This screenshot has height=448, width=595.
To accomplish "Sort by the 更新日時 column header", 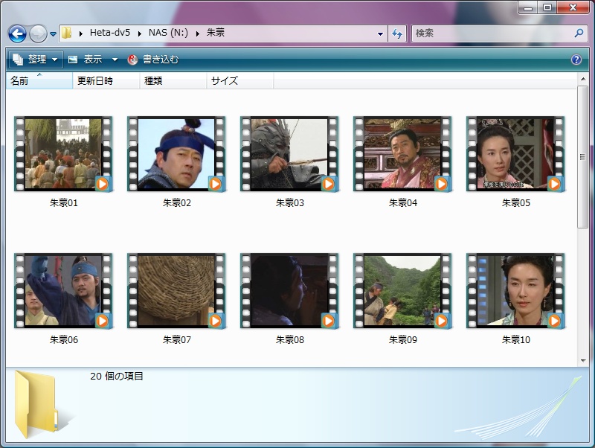I will pyautogui.click(x=106, y=80).
